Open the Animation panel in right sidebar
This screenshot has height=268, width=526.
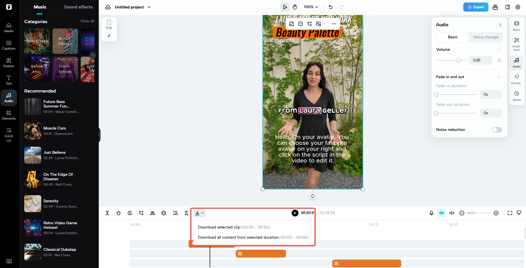[x=517, y=79]
